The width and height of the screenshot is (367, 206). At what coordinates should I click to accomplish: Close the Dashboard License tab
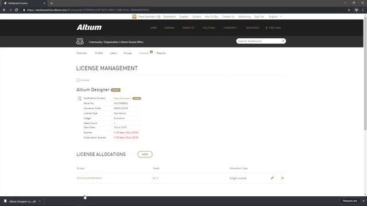(x=44, y=3)
